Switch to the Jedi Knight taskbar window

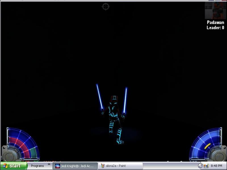click(x=75, y=166)
